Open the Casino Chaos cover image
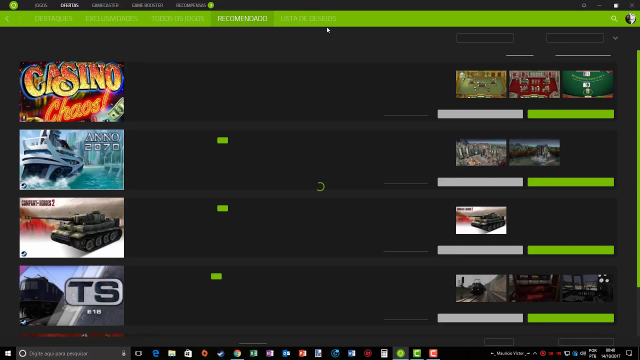 (71, 91)
